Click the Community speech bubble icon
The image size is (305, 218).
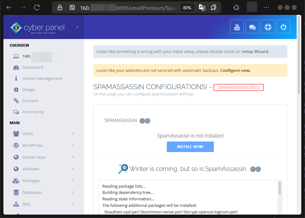16,112
